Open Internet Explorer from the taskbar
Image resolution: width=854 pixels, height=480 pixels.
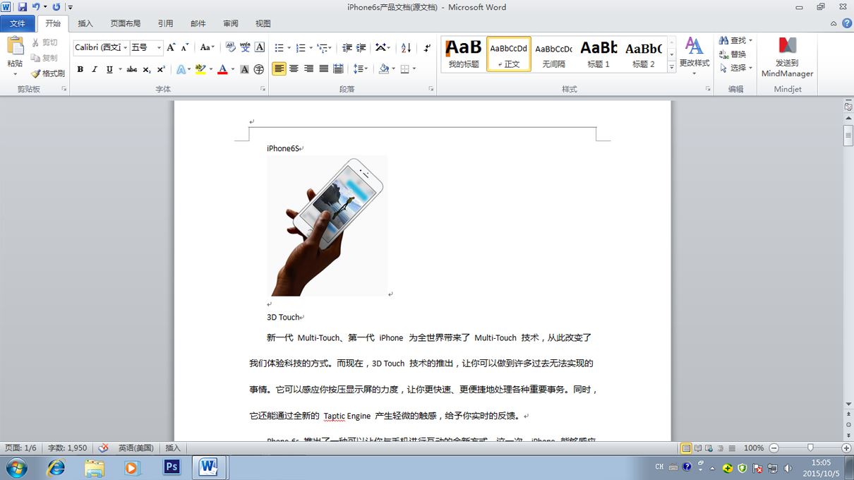coord(56,467)
